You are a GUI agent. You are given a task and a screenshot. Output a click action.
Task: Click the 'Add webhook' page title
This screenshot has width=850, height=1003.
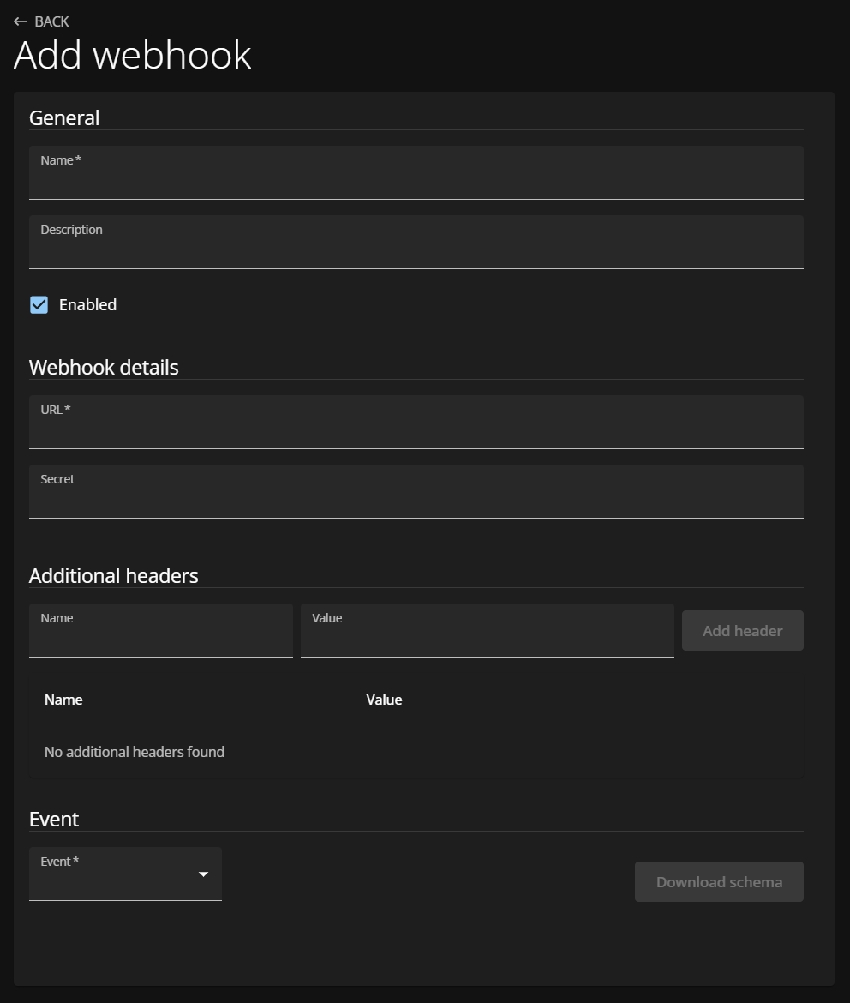[133, 55]
